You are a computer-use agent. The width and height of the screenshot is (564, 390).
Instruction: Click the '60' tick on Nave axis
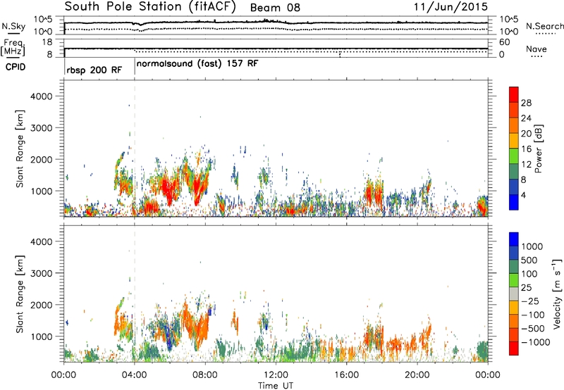click(x=505, y=42)
